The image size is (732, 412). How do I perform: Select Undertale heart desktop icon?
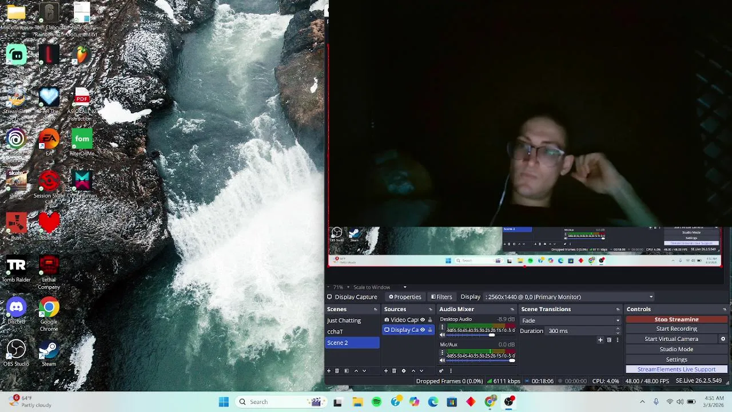click(x=49, y=226)
